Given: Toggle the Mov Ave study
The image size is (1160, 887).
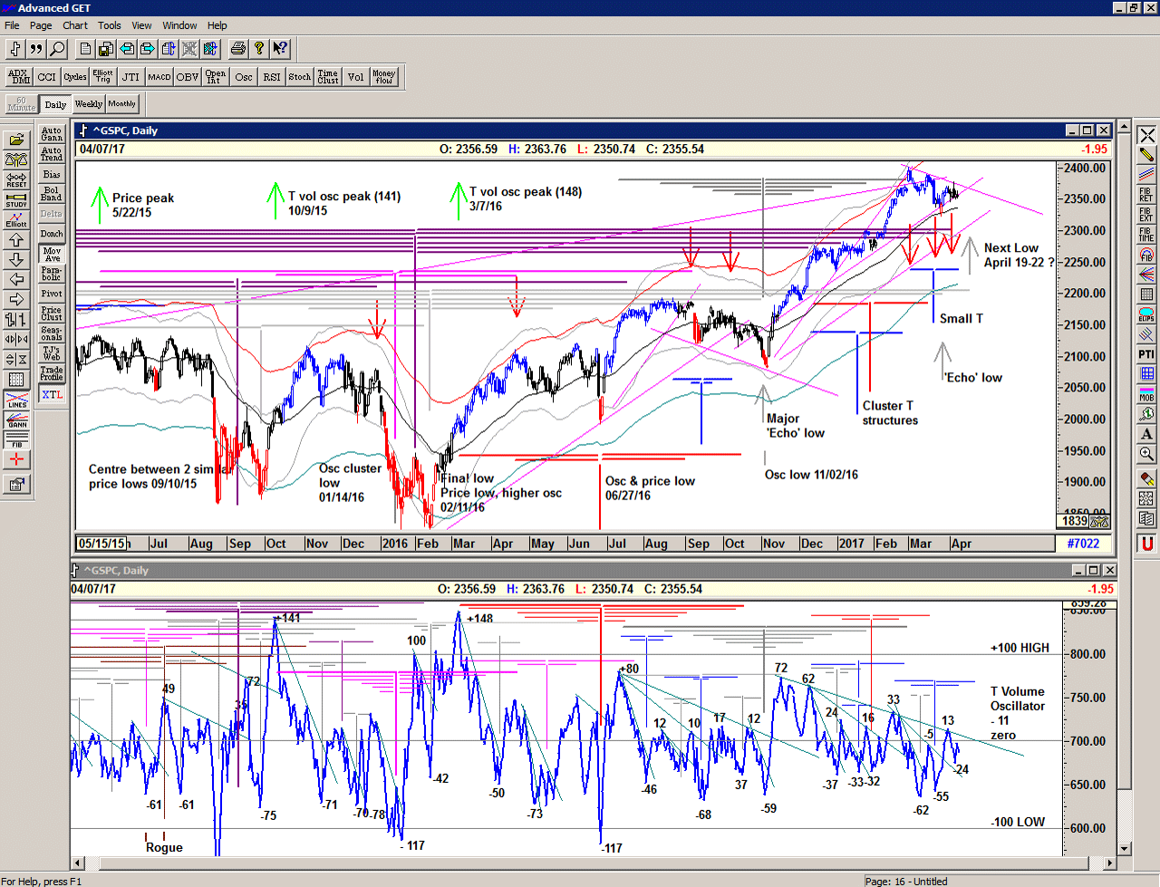Looking at the screenshot, I should pos(52,255).
